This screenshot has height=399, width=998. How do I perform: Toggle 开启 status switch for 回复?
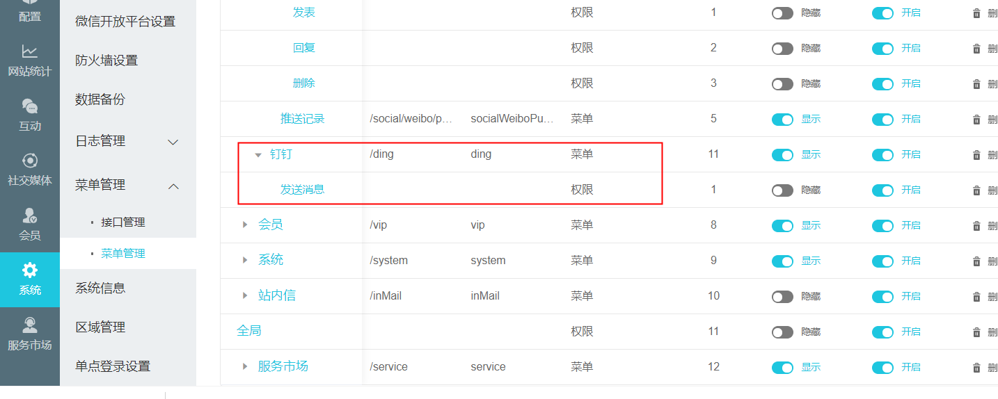click(882, 48)
